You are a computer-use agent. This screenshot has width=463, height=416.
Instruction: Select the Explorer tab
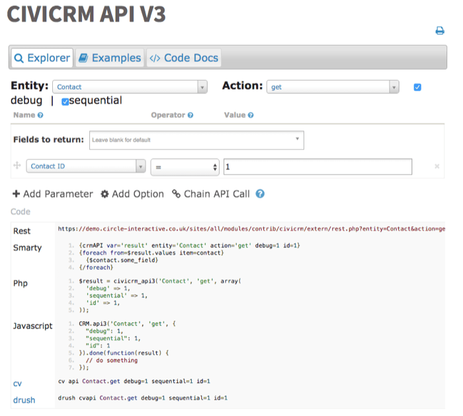[42, 58]
